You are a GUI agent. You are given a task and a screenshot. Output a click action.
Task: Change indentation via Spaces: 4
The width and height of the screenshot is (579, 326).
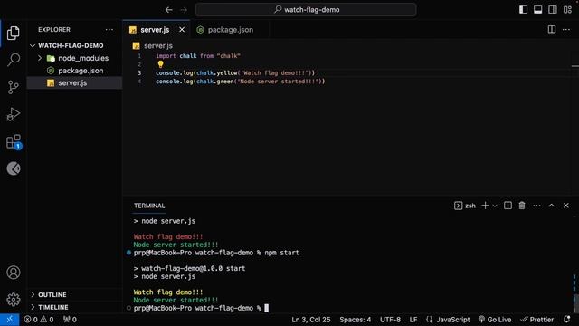point(356,320)
